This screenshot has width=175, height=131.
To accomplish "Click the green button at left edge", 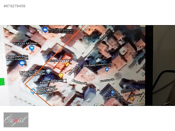I will tap(2, 82).
